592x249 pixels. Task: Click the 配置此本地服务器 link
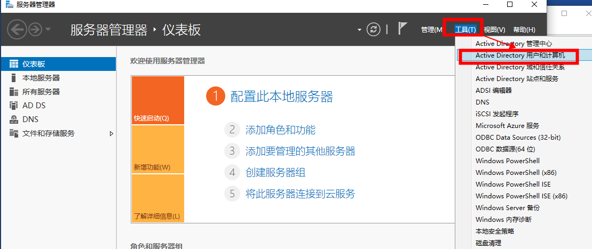click(282, 97)
